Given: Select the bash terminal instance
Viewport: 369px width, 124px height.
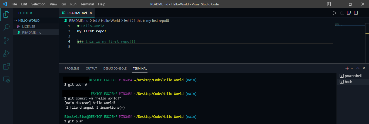Looking at the screenshot, I should click(x=353, y=82).
